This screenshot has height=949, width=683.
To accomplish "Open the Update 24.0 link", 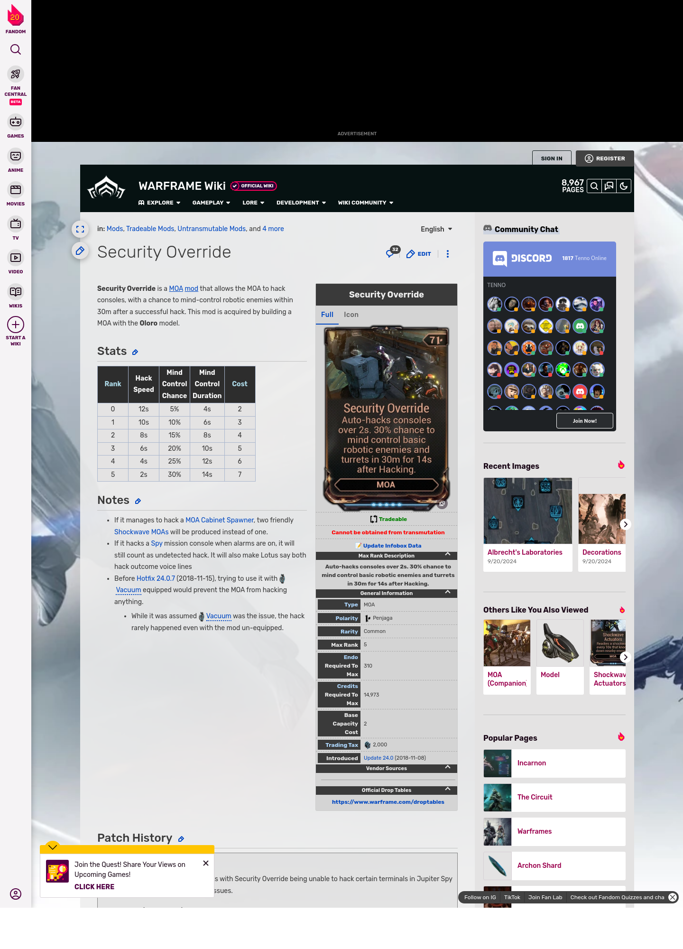I will pos(378,758).
